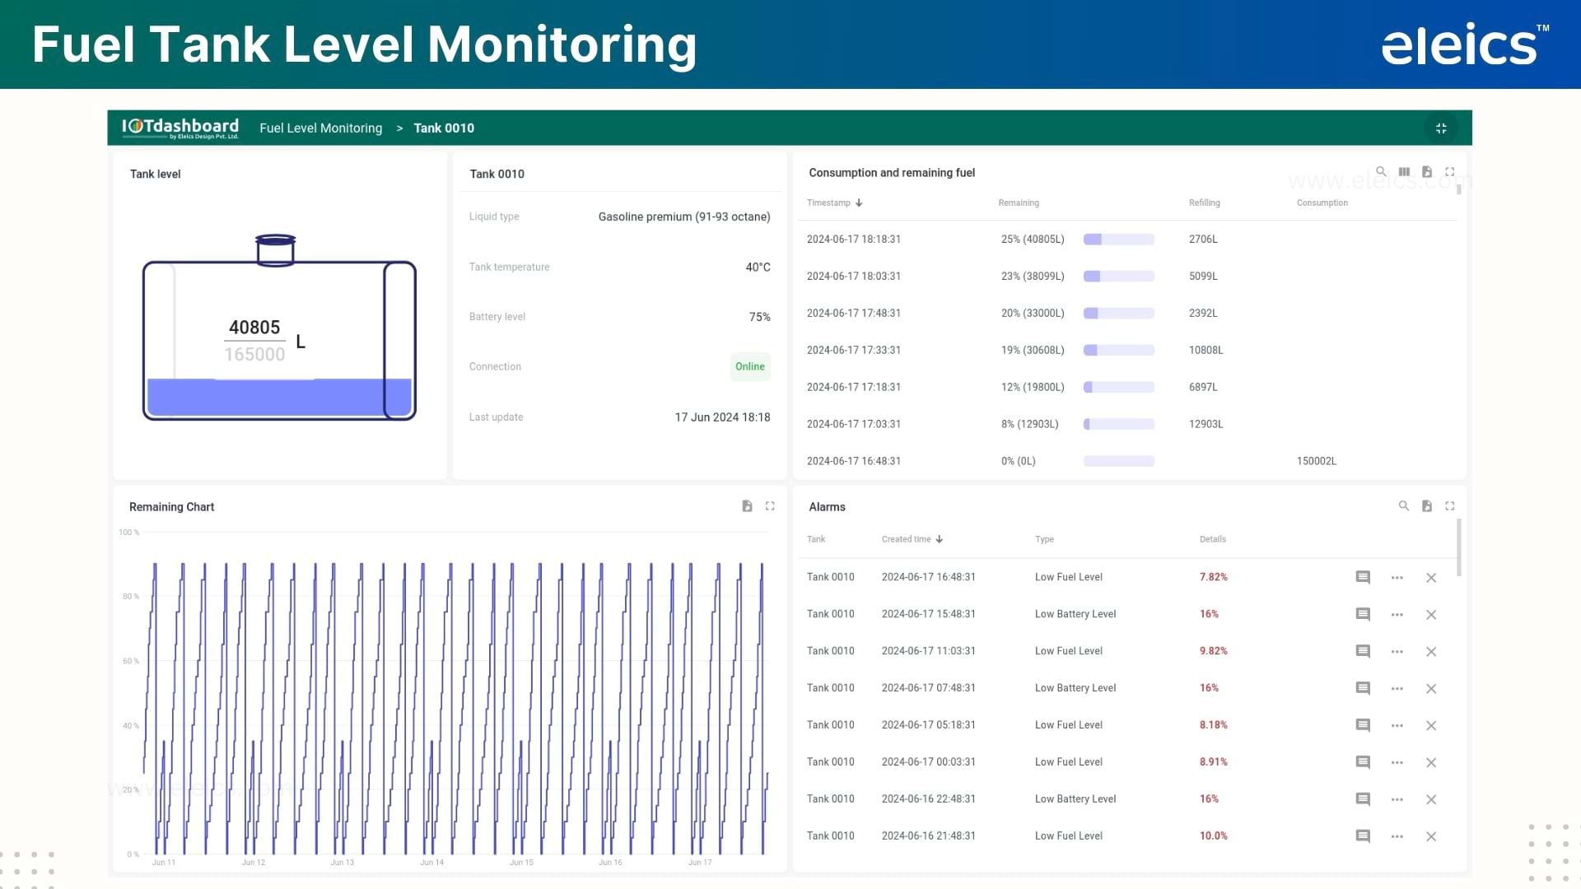Click remaining bar for 12% (19800L) row
Screen dimensions: 1581x889
click(1118, 387)
